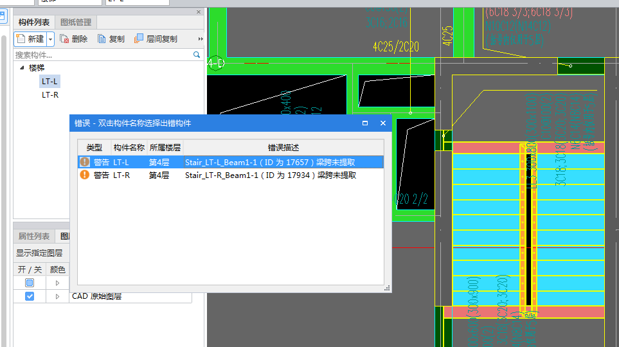Screen dimensions: 619x347
Task: Switch to 图纸管理 tab
Action: [75, 22]
